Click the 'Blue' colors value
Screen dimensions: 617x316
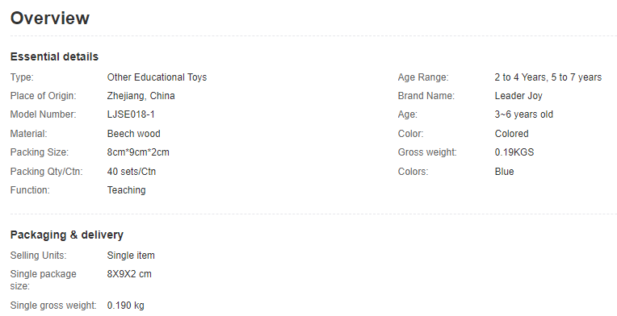coord(505,172)
